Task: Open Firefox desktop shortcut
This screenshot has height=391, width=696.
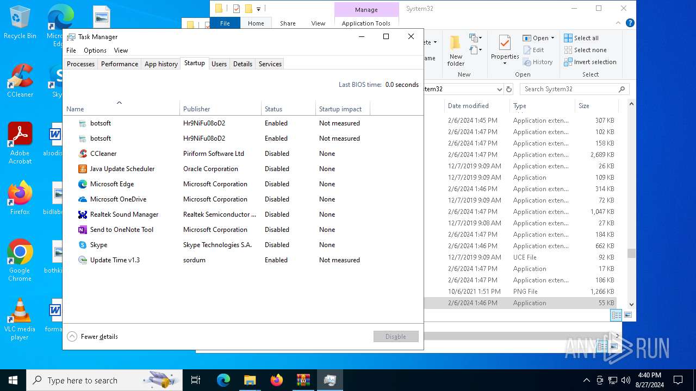Action: [20, 198]
